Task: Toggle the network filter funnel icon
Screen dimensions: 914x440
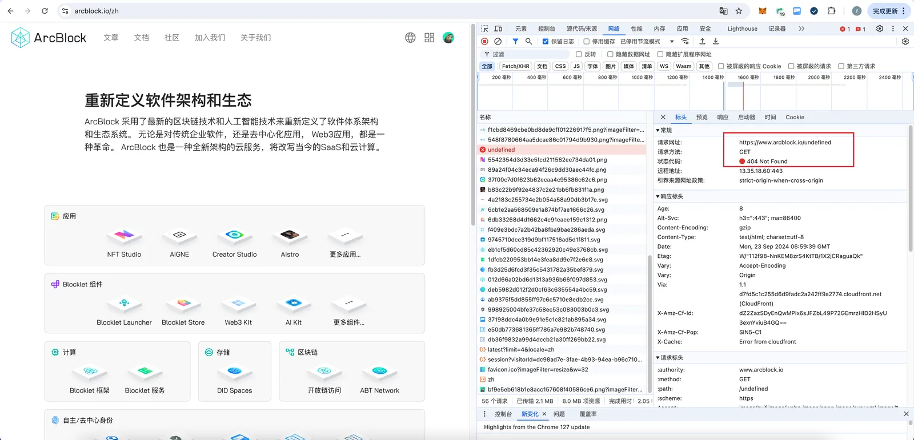Action: (x=515, y=42)
